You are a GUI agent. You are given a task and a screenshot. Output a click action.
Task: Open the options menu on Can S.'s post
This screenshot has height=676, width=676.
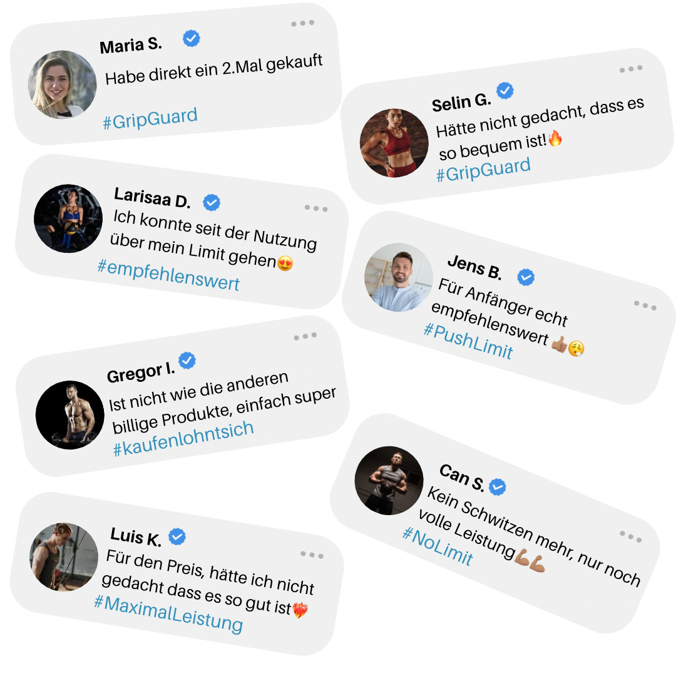pyautogui.click(x=631, y=537)
